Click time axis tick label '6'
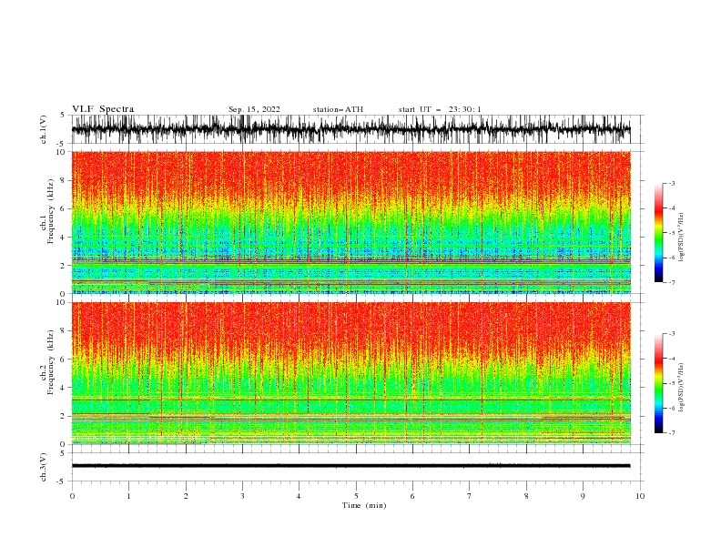721x557 pixels. [412, 496]
